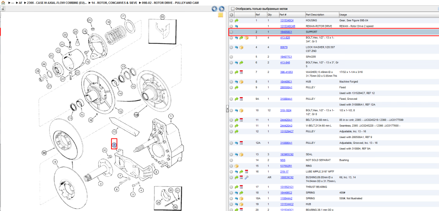Select callout 17 on the diagram
Screen dimensions: 439x211
pos(123,16)
